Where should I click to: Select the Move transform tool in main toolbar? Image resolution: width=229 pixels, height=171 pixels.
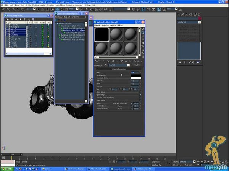(x=57, y=9)
